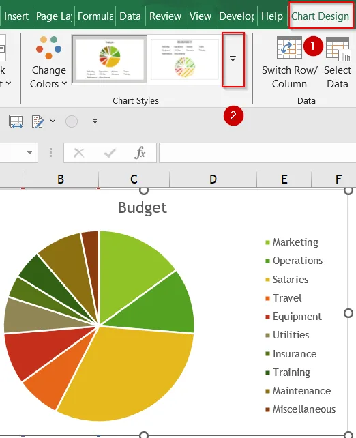This screenshot has width=356, height=438.
Task: Open Customize Quick Access Toolbar arrow
Action: pos(95,121)
